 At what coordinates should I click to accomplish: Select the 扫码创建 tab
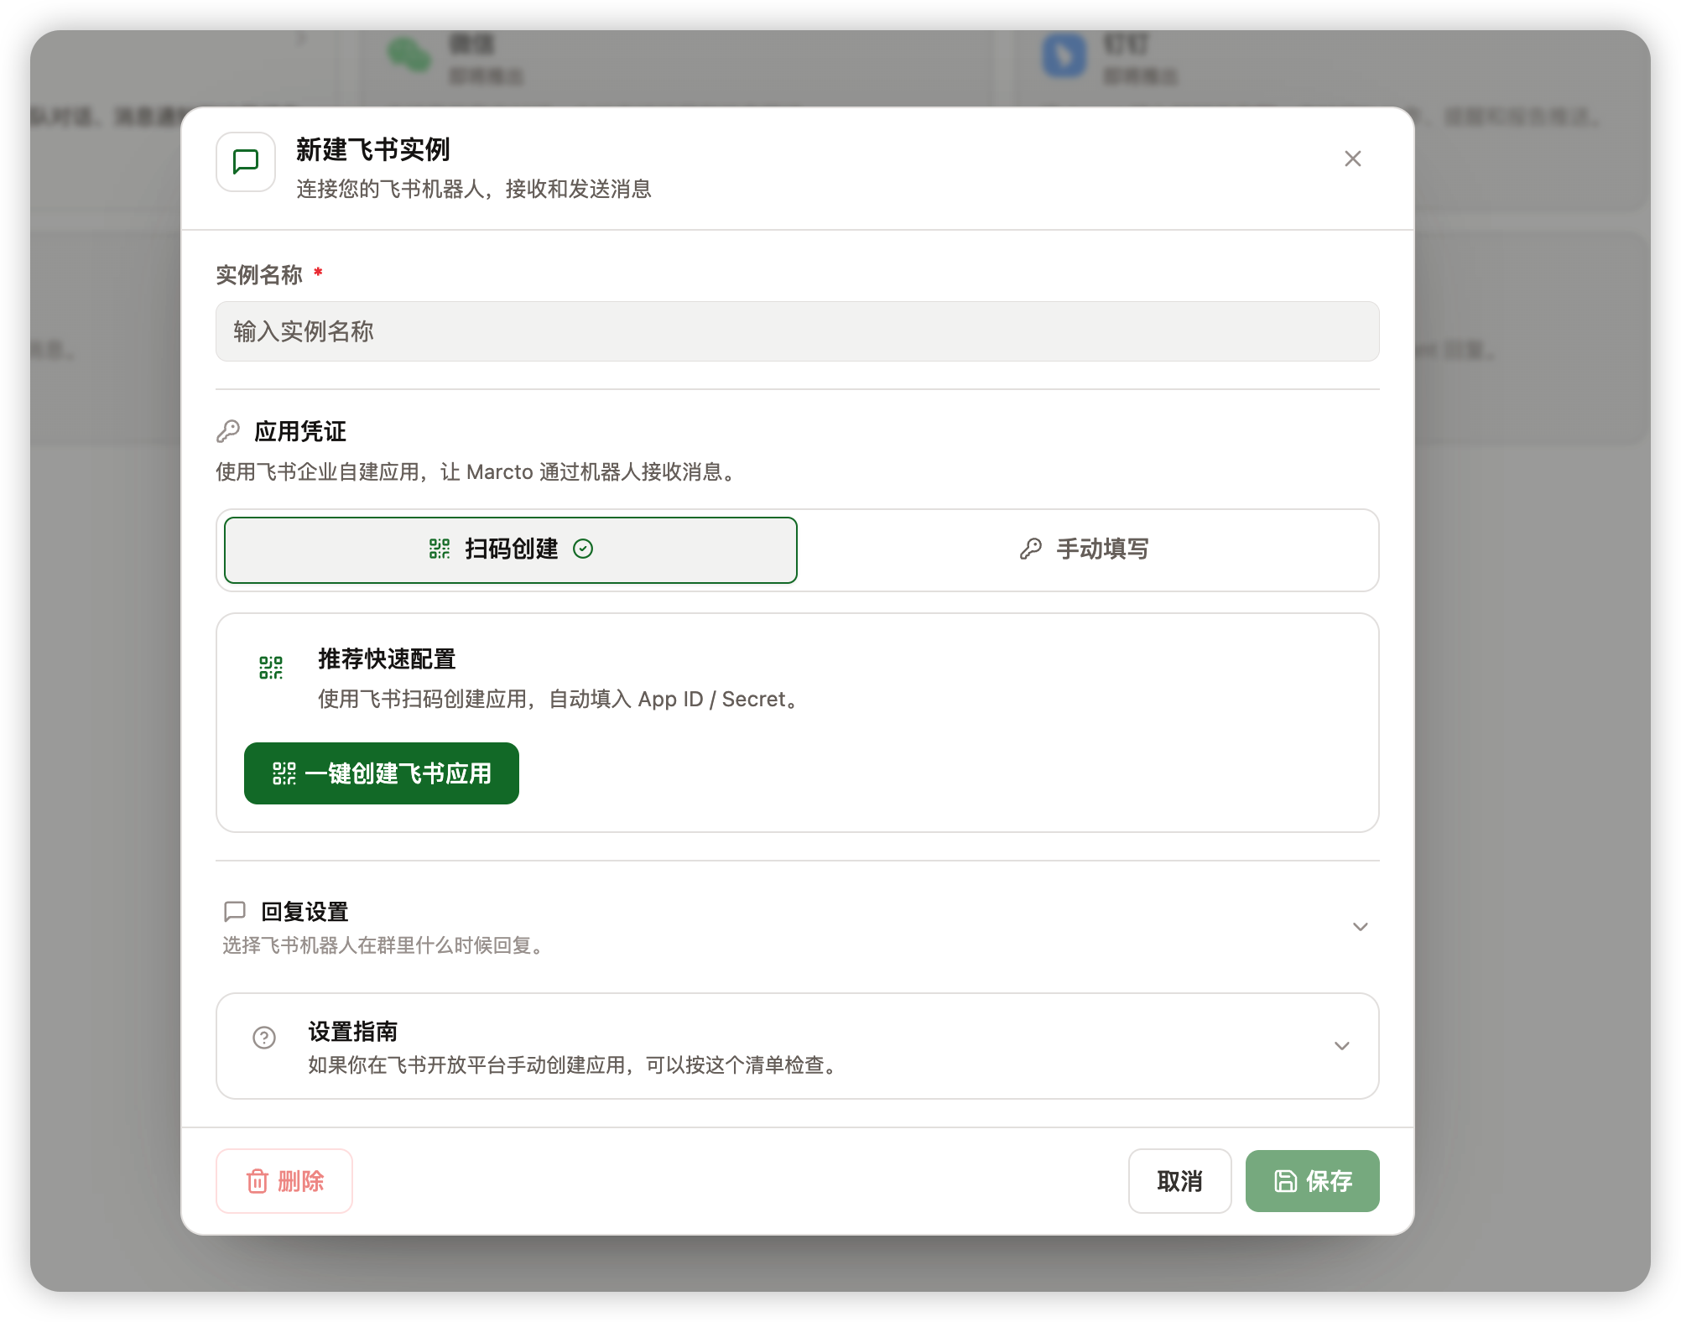pos(511,549)
